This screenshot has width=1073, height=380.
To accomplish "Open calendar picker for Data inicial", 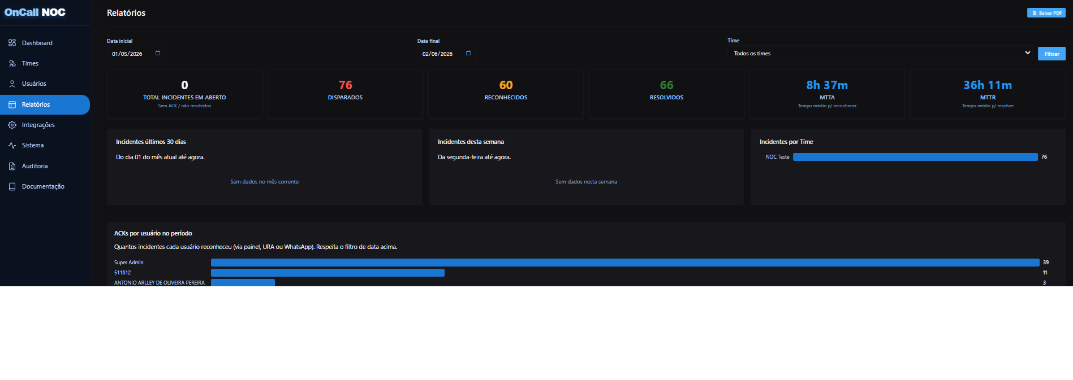I will point(158,53).
